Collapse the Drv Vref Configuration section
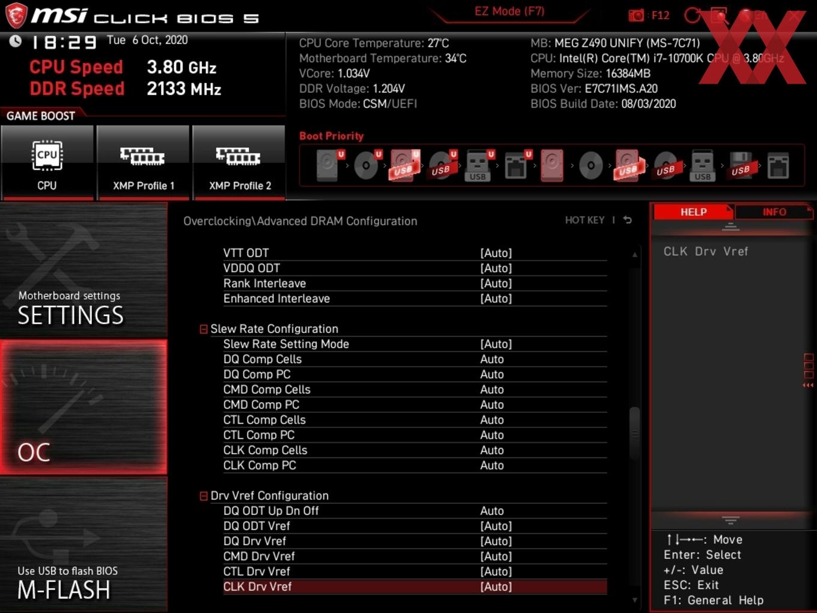817x613 pixels. tap(204, 496)
